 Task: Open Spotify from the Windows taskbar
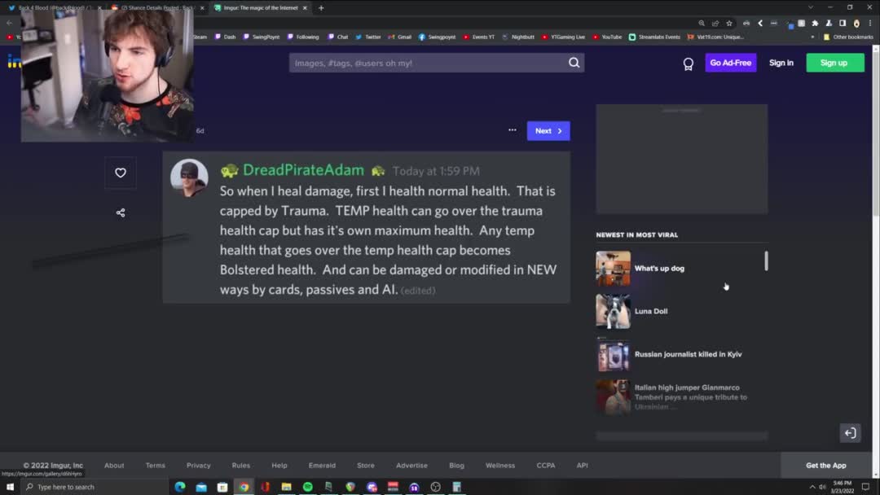pos(307,487)
